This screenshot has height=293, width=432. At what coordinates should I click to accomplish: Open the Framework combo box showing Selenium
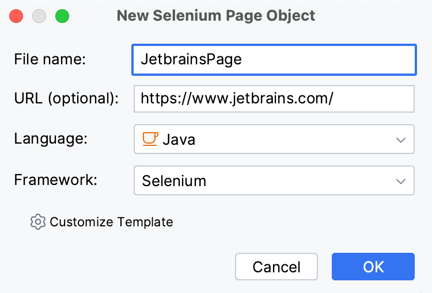tap(274, 181)
